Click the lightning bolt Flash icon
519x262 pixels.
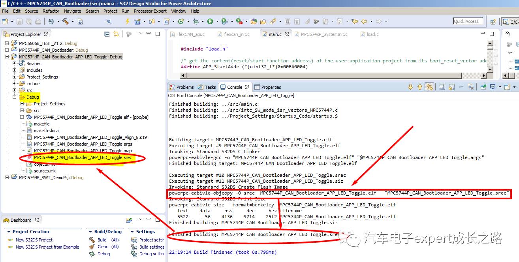[x=127, y=21]
